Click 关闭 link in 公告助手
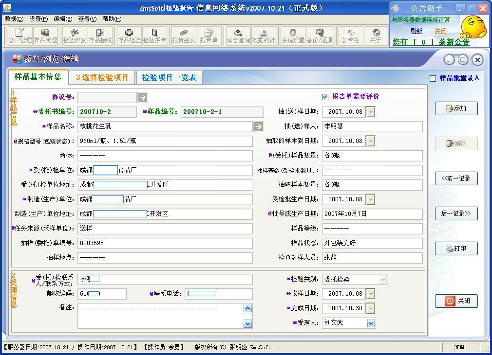The height and width of the screenshot is (355, 492). (x=440, y=31)
